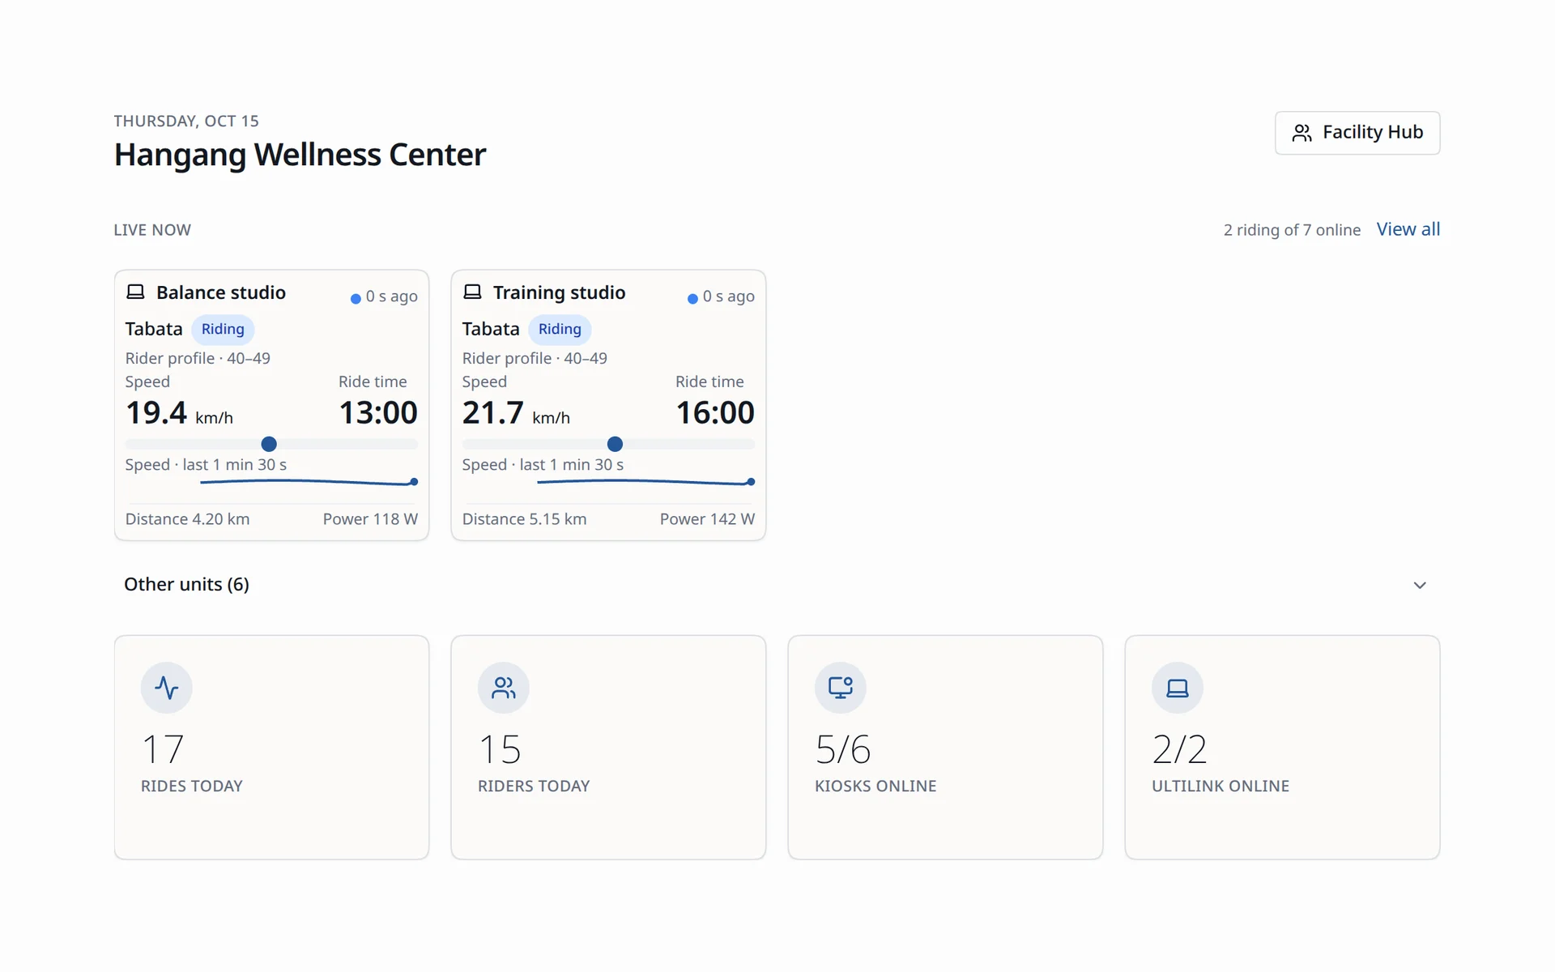Open the Rides Today stat card
Viewport: 1555px width, 972px height.
pos(271,747)
